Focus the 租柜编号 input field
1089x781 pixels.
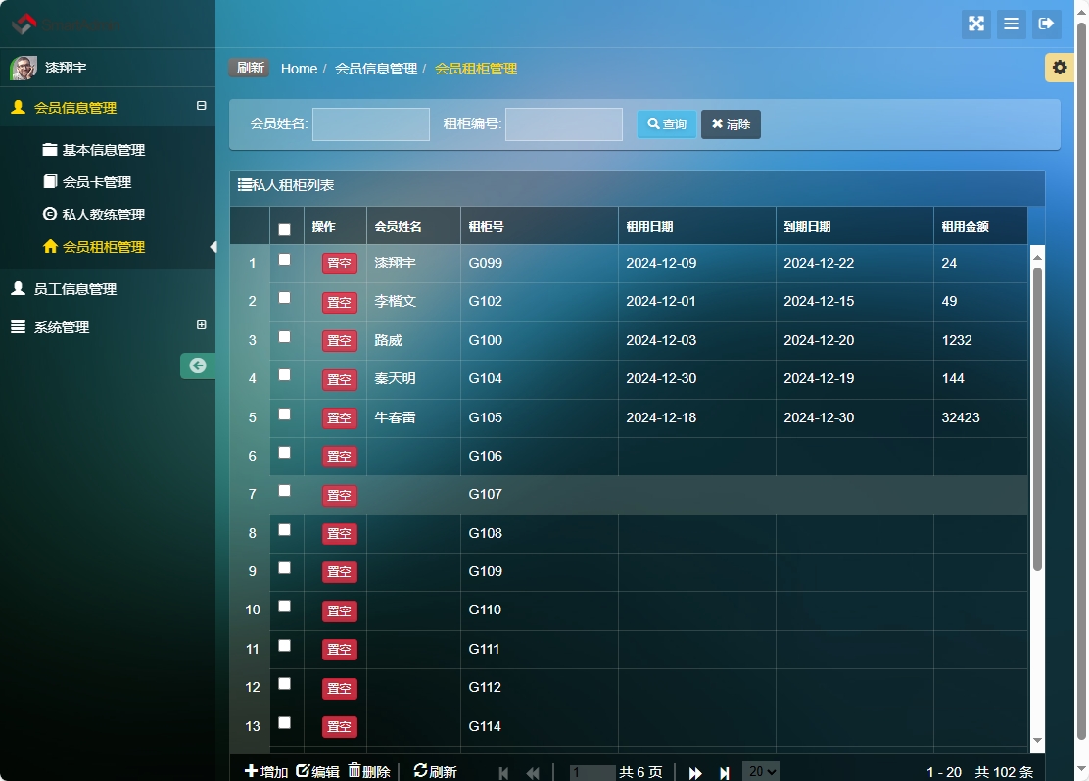point(564,123)
